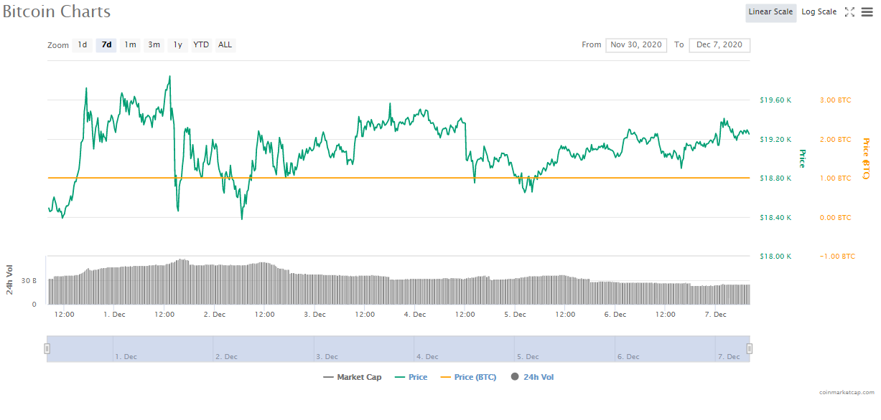Click the 1.00 BTC axis label
881x420 pixels.
pos(836,178)
